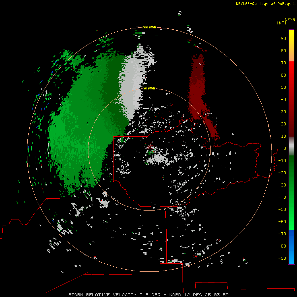Click the positive 10 value on velocity scale

point(283,136)
